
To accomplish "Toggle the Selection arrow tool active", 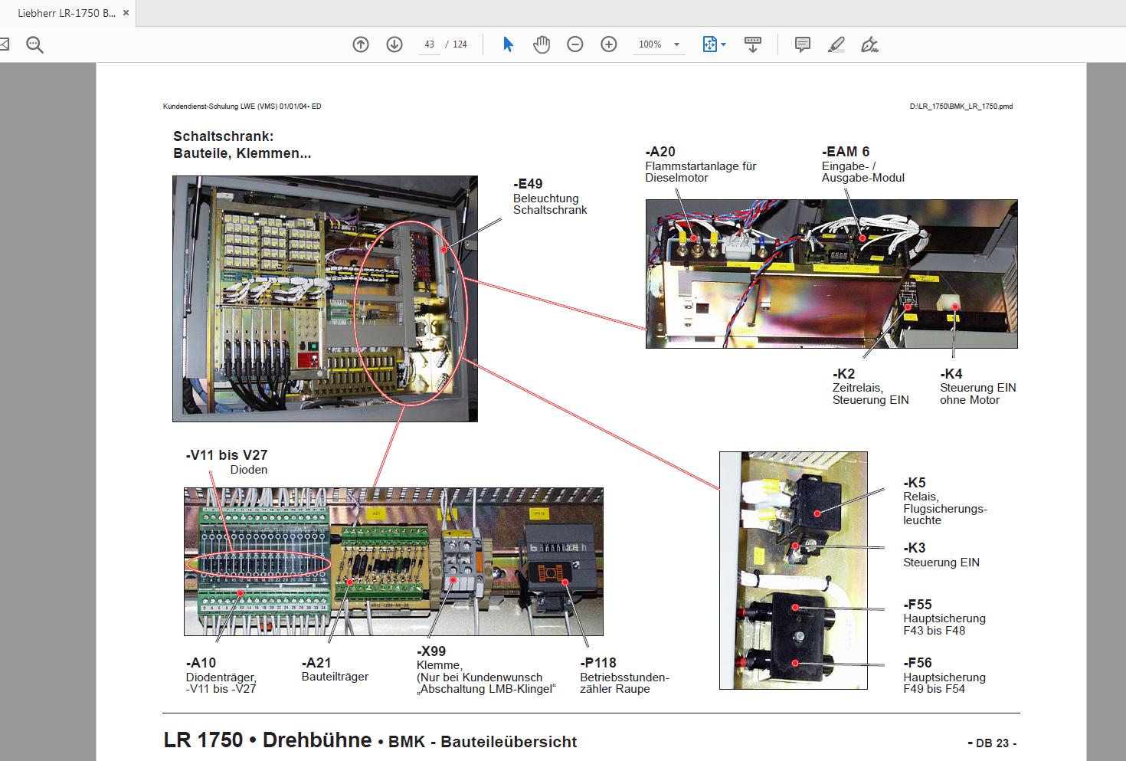I will tap(508, 44).
